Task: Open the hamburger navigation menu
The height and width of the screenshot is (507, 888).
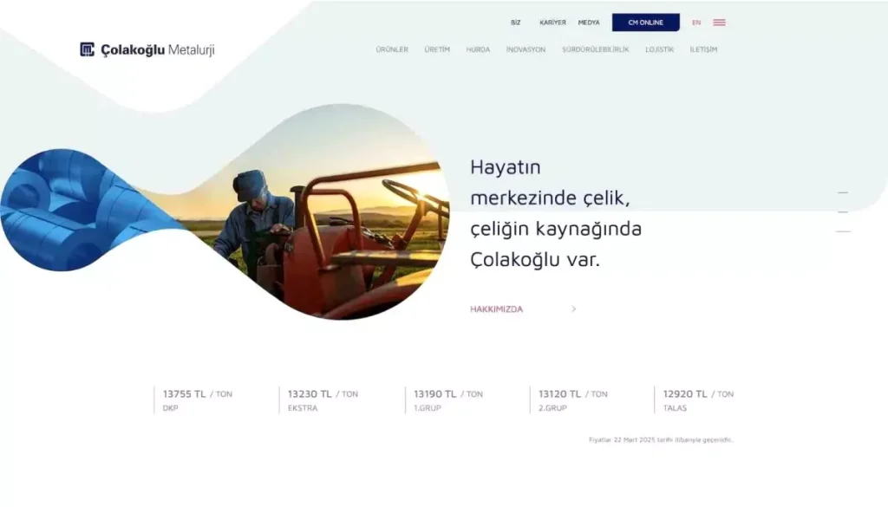Action: [x=719, y=23]
